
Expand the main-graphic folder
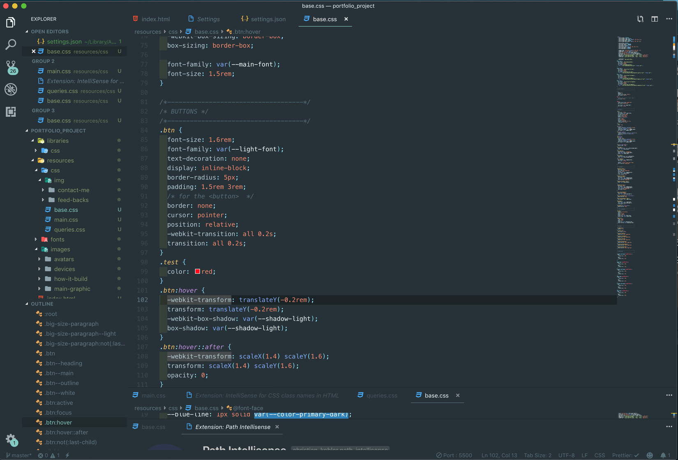tap(39, 289)
